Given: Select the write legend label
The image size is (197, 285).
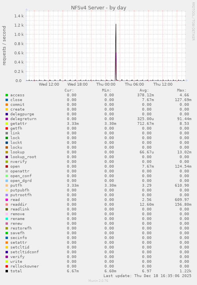Looking at the screenshot, I should click(x=16, y=262).
